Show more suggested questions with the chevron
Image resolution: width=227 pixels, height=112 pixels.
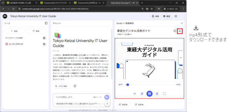pos(107,104)
